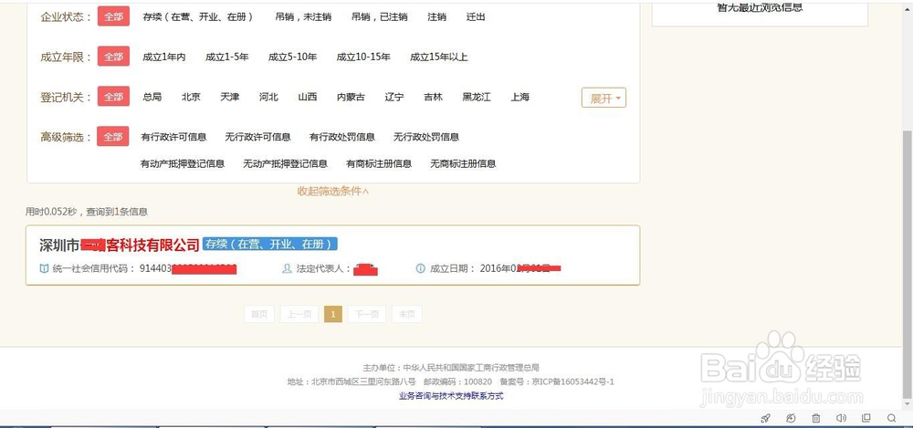Select 辽宁 registration authority
The image size is (913, 428).
pyautogui.click(x=394, y=98)
